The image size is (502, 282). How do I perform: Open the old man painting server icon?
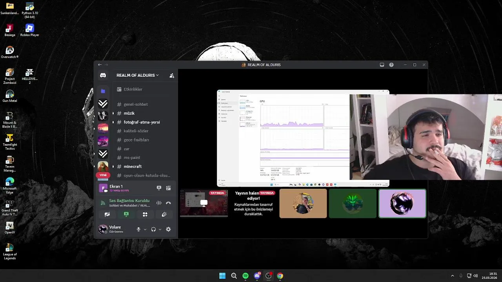(x=103, y=166)
